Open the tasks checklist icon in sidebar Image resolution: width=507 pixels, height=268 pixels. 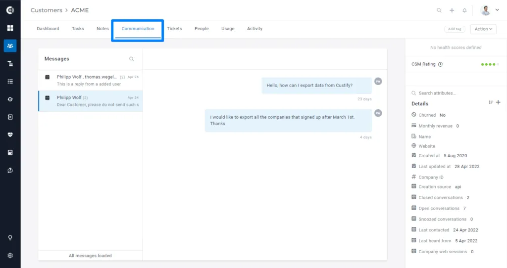[x=10, y=82]
